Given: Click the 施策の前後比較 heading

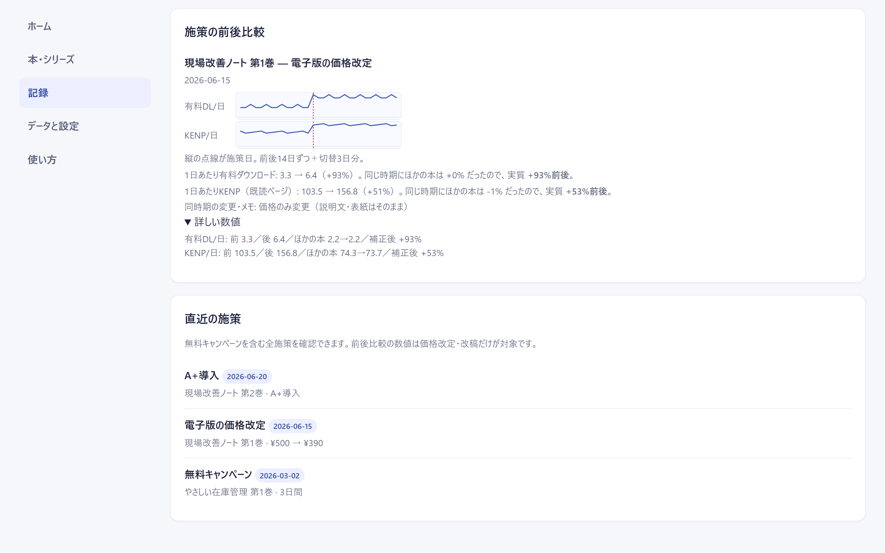Looking at the screenshot, I should pos(225,32).
